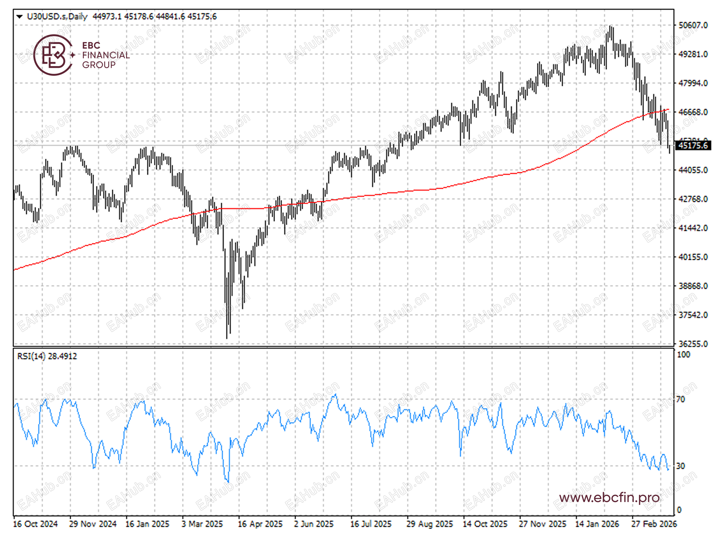
Task: Click the 14 Oct 2025 date marker
Action: (x=485, y=524)
